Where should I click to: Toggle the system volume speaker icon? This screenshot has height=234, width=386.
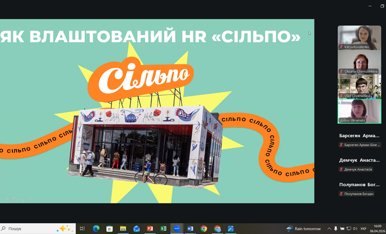pyautogui.click(x=355, y=229)
